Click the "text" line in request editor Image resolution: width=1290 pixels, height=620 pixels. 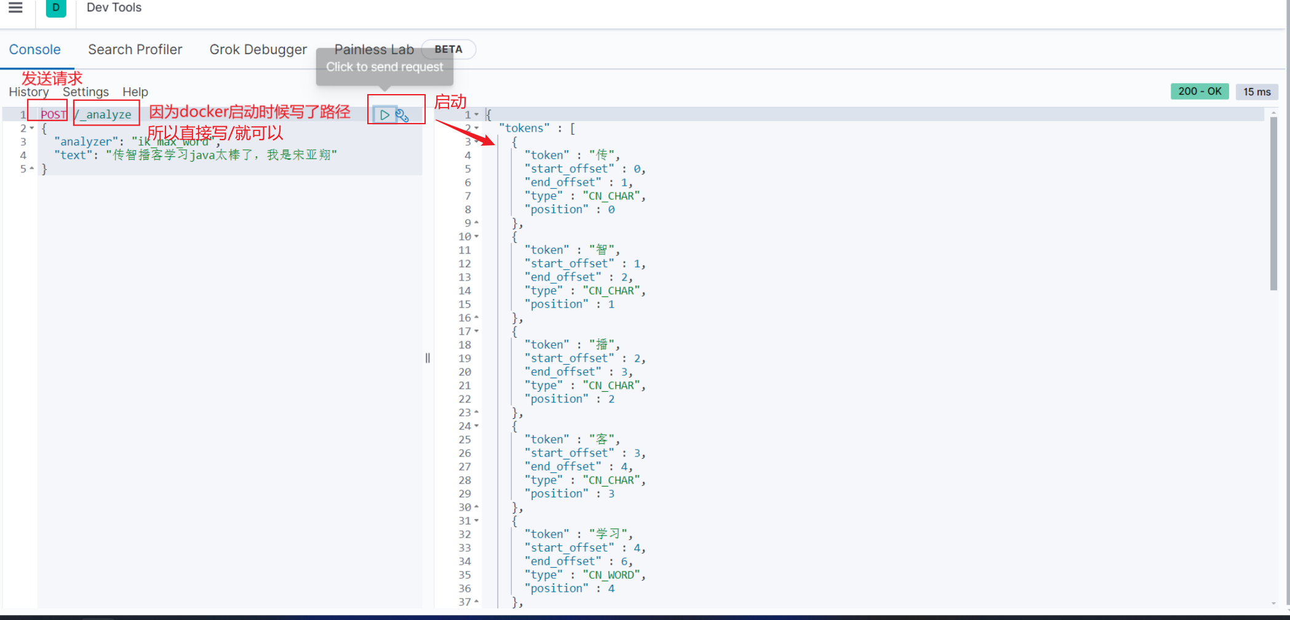(x=196, y=156)
